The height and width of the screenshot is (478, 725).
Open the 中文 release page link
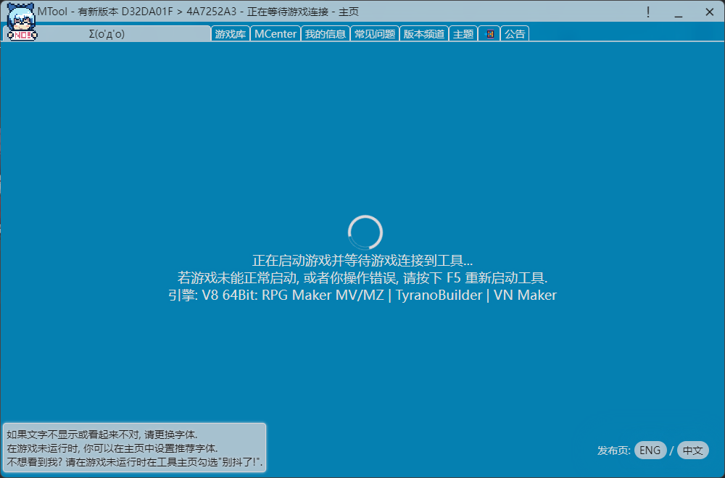tap(692, 450)
